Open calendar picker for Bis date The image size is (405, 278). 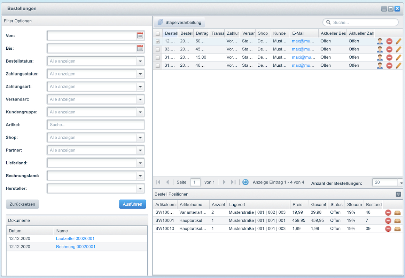point(140,48)
